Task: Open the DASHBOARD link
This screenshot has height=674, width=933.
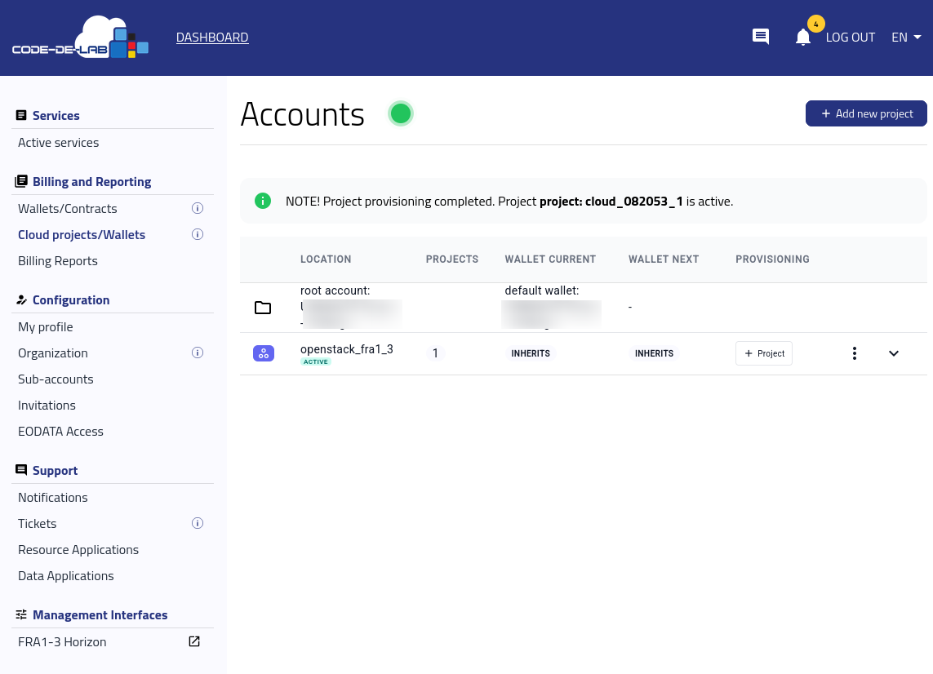Action: 212,38
